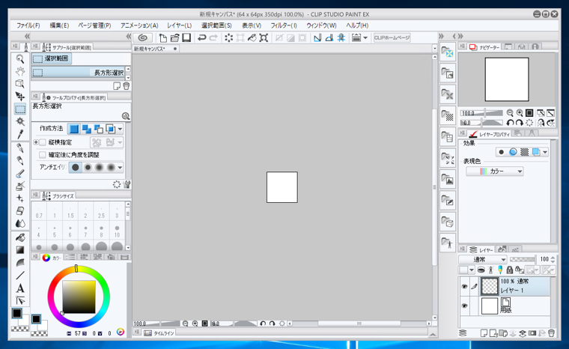Click the Redo arrow
Viewport: 569px width, 349px height.
(x=213, y=37)
